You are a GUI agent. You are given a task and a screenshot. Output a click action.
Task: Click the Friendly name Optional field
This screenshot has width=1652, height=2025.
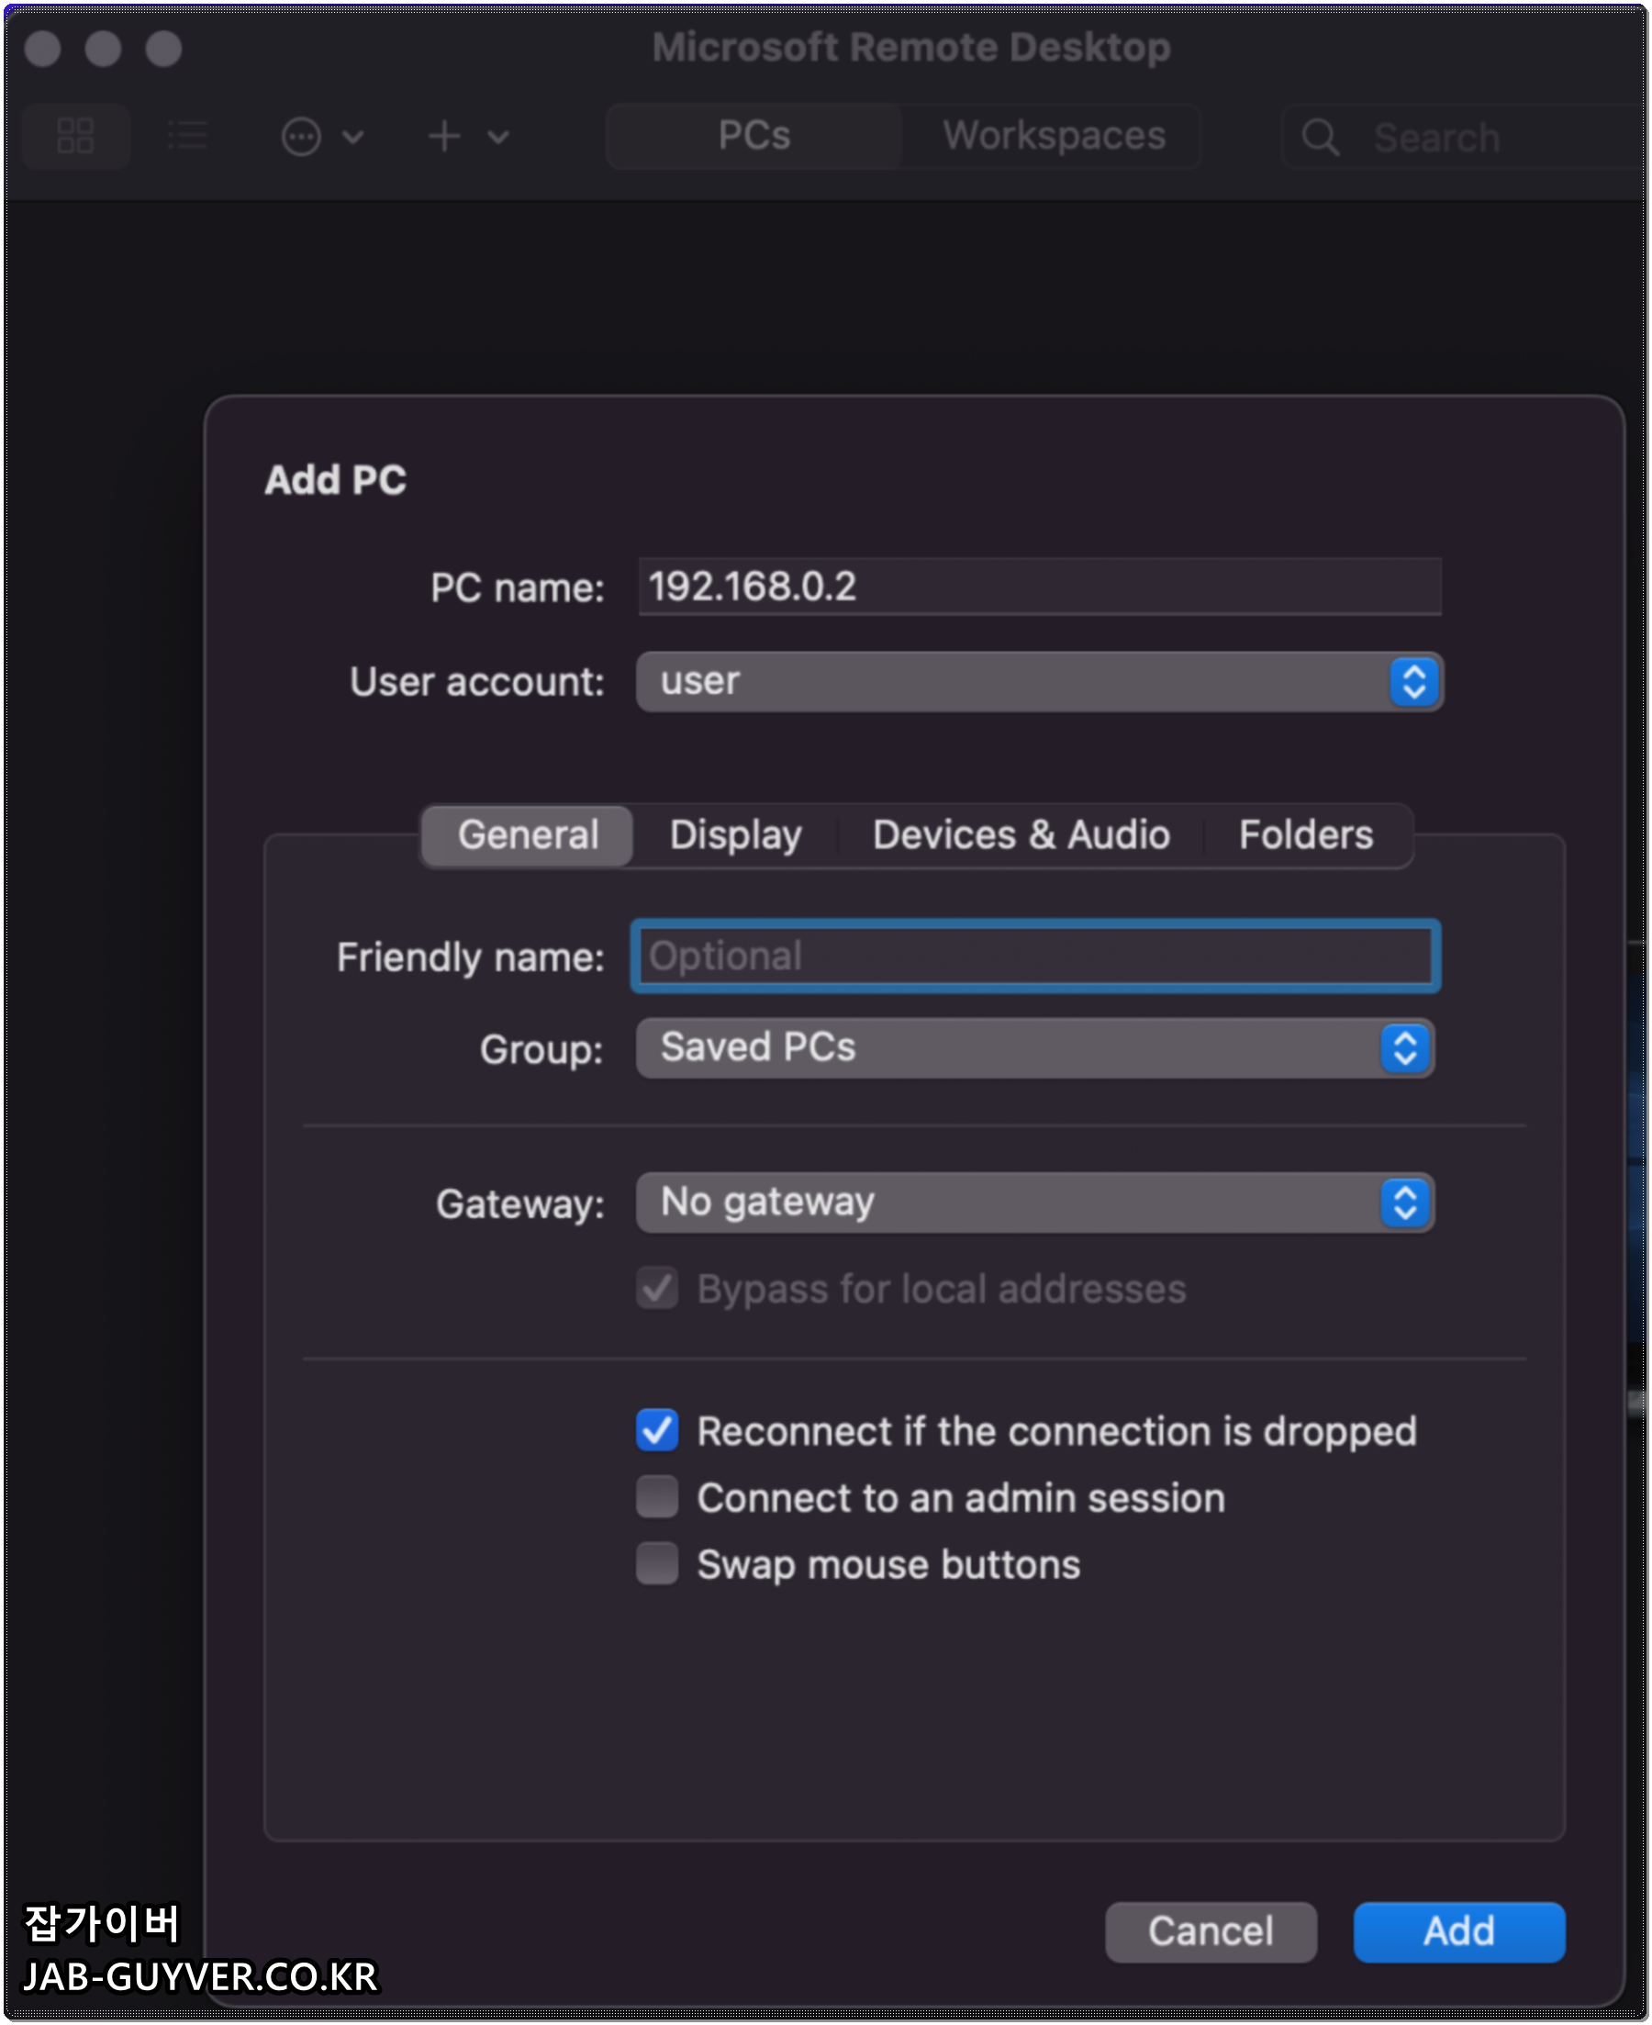(x=1035, y=957)
